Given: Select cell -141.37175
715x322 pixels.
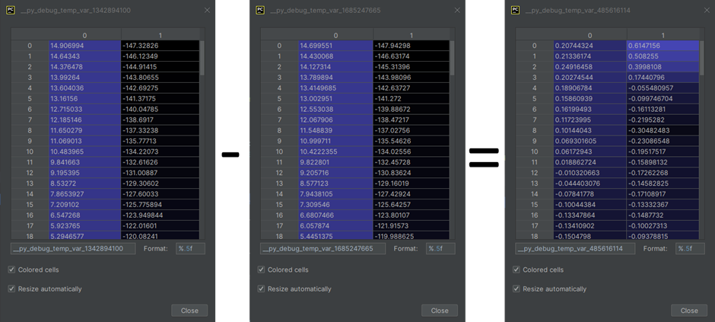Looking at the screenshot, I should coord(160,98).
